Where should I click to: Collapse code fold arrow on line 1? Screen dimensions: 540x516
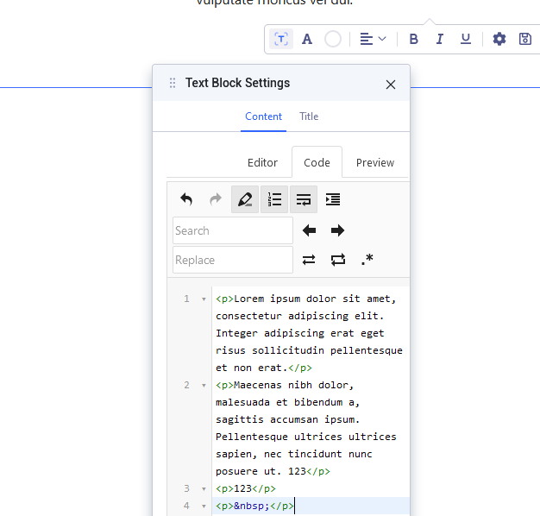[x=204, y=299]
